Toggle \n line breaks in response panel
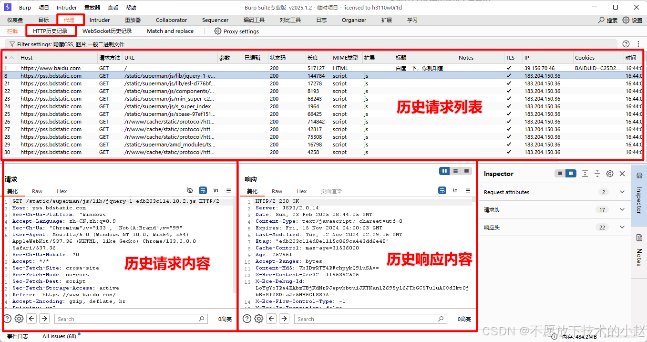Image resolution: width=647 pixels, height=342 pixels. coord(455,190)
